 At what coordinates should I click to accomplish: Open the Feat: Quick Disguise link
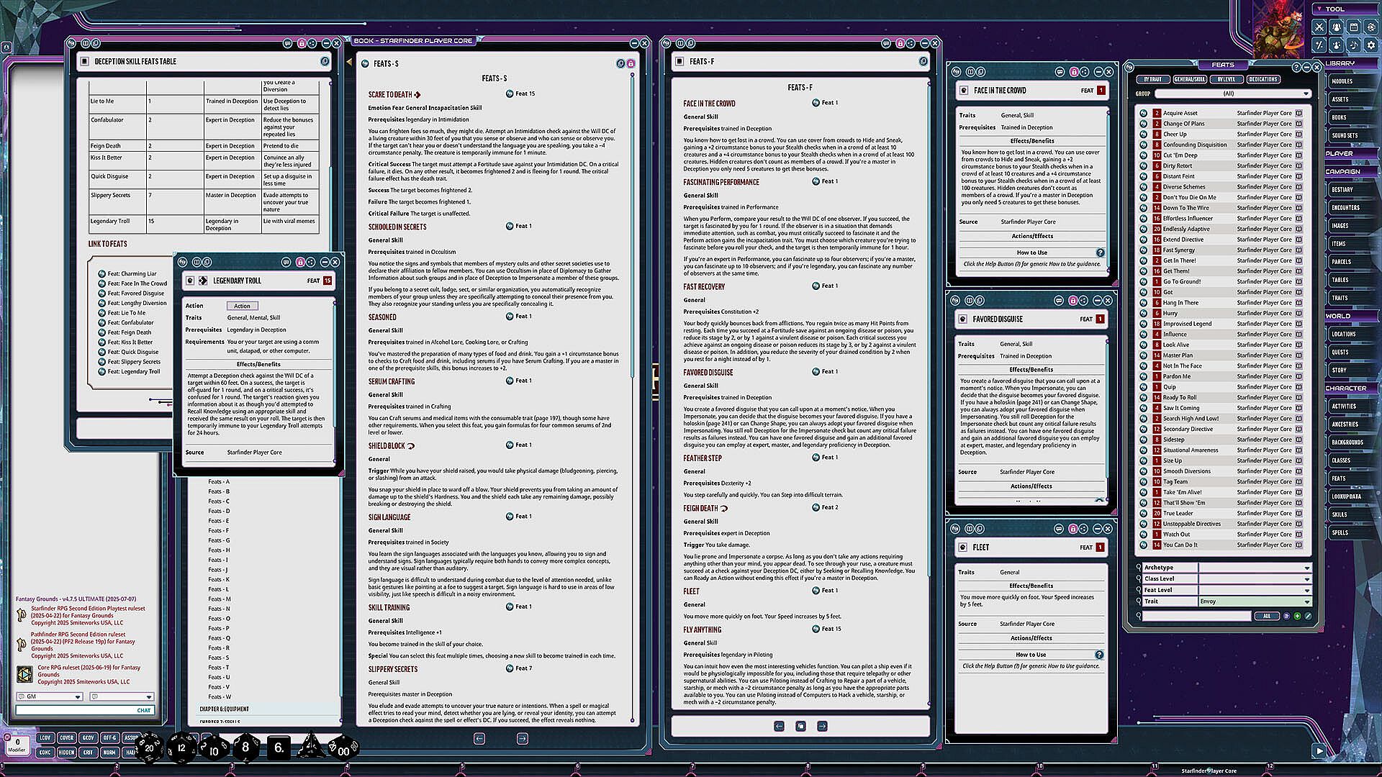coord(132,353)
